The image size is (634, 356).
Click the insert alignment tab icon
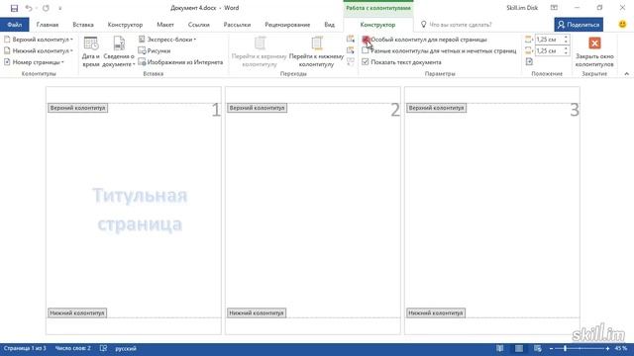coord(529,61)
